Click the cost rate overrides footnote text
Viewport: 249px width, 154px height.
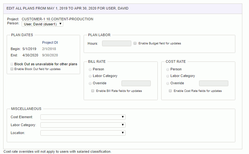[x=57, y=151]
